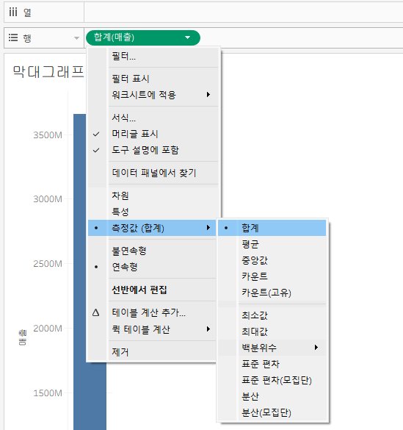Viewport: 403px width, 430px height.
Task: Open 서식... menu option
Action: click(x=153, y=118)
